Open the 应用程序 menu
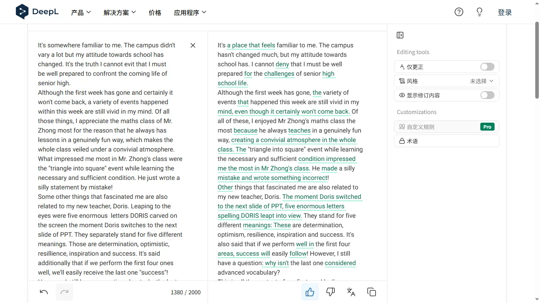 coord(190,12)
